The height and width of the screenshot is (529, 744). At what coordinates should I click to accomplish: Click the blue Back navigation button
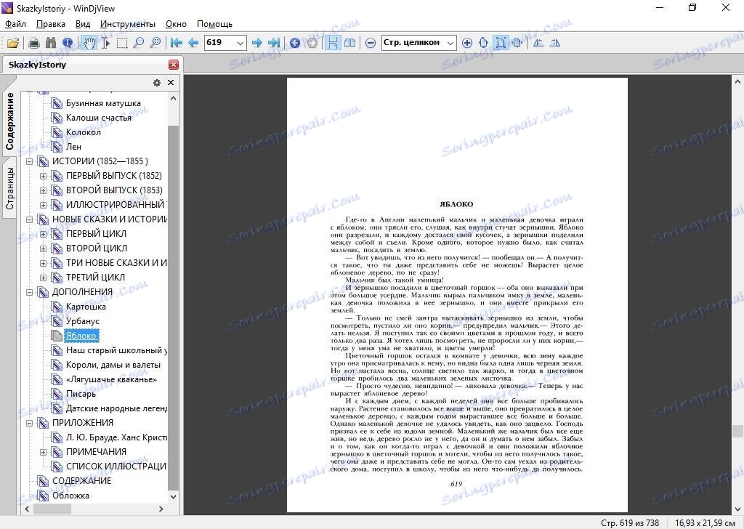click(295, 43)
